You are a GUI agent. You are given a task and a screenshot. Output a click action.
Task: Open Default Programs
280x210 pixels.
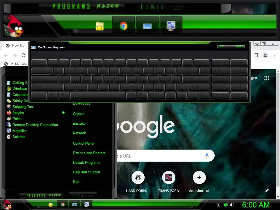[x=86, y=163]
